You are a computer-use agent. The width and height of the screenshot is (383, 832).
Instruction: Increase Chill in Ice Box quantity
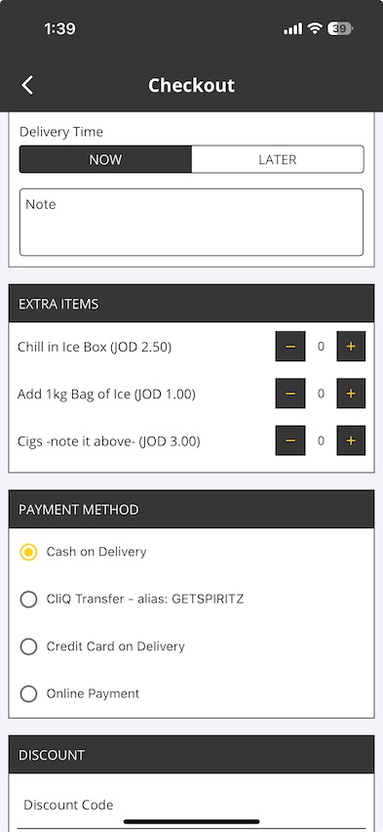[x=351, y=347]
